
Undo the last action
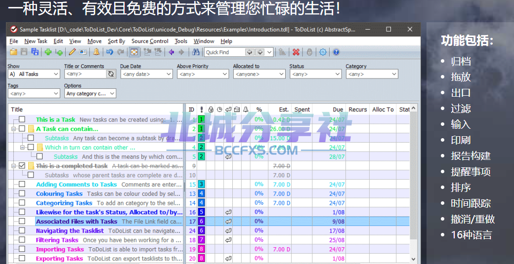110,52
